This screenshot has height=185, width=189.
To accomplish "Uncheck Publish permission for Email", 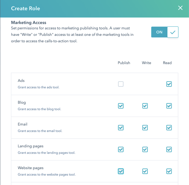I will pyautogui.click(x=121, y=128).
